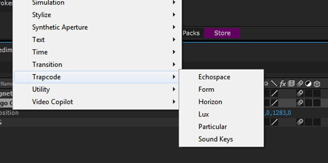This screenshot has height=163, width=328.
Task: Enable adjustment layer switch on bottom layer row
Action: coord(308,122)
